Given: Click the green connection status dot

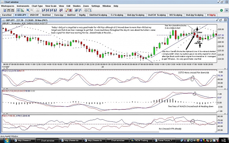Looking at the screenshot, I should 221,10.
